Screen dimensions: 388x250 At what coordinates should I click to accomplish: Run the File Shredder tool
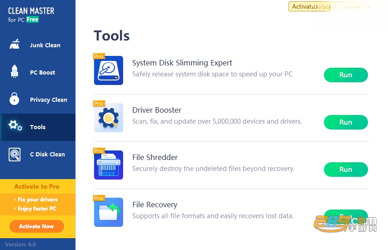[x=346, y=170]
